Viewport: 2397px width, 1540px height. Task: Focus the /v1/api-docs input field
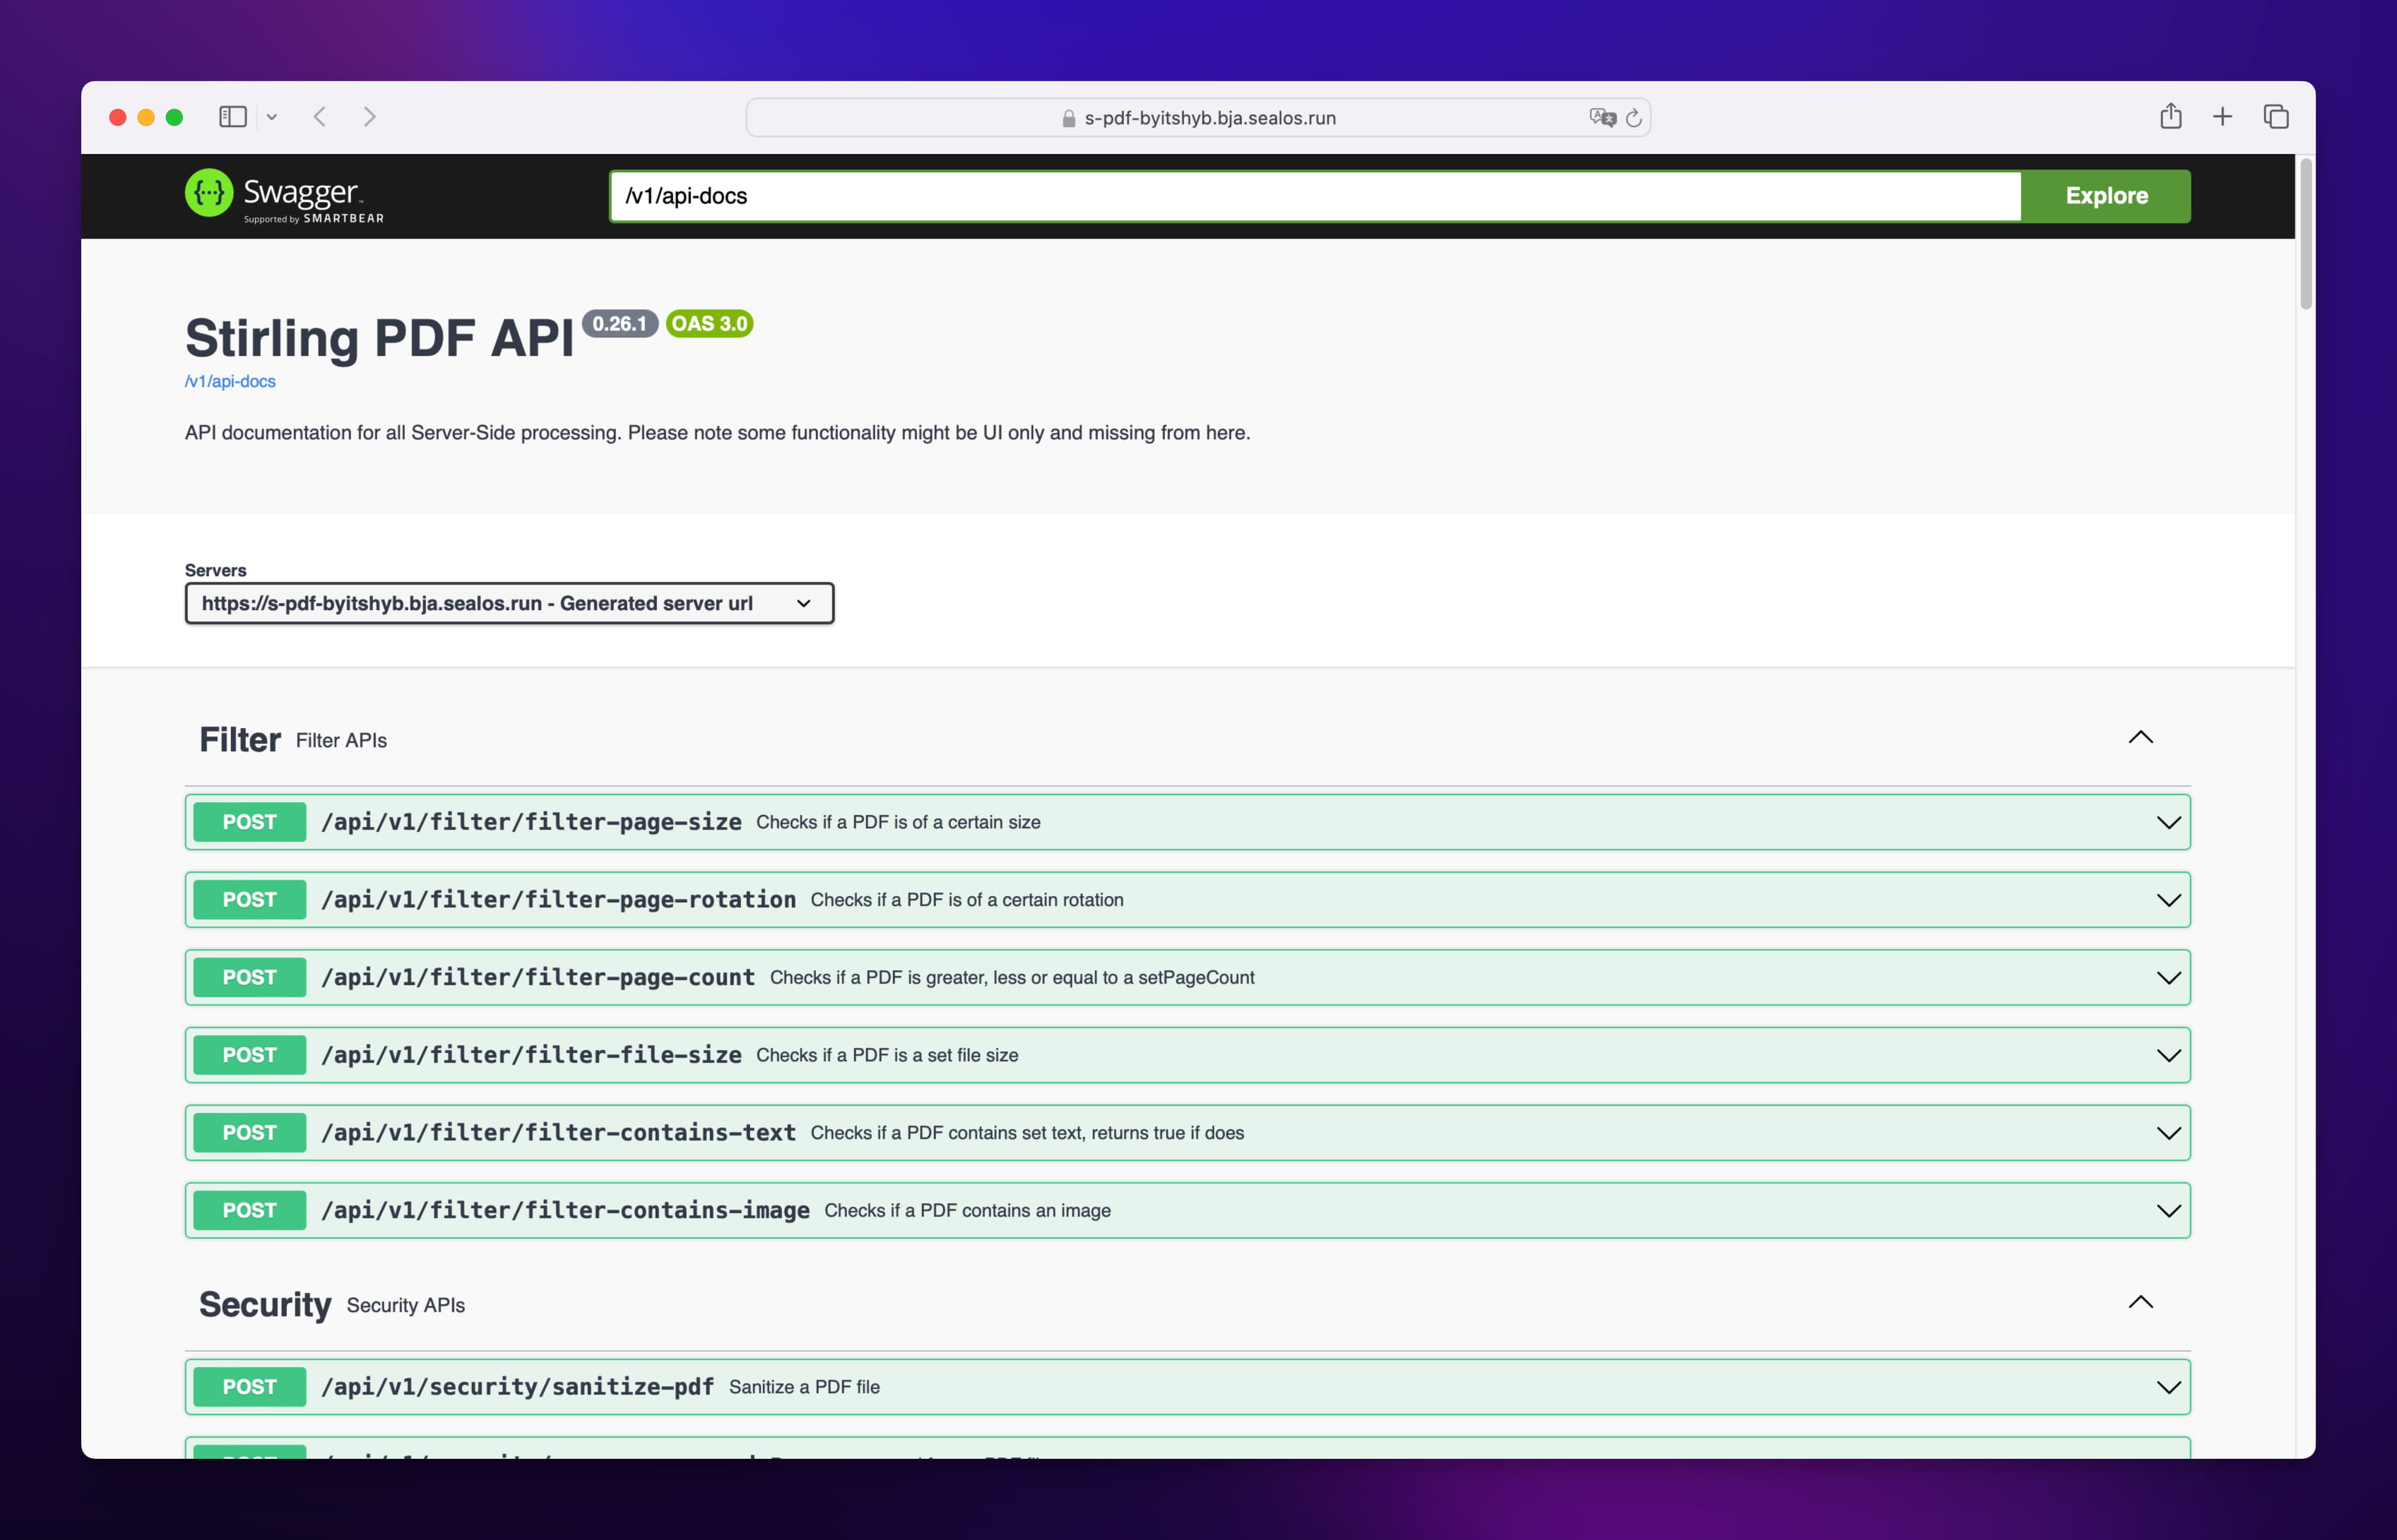[x=1315, y=196]
